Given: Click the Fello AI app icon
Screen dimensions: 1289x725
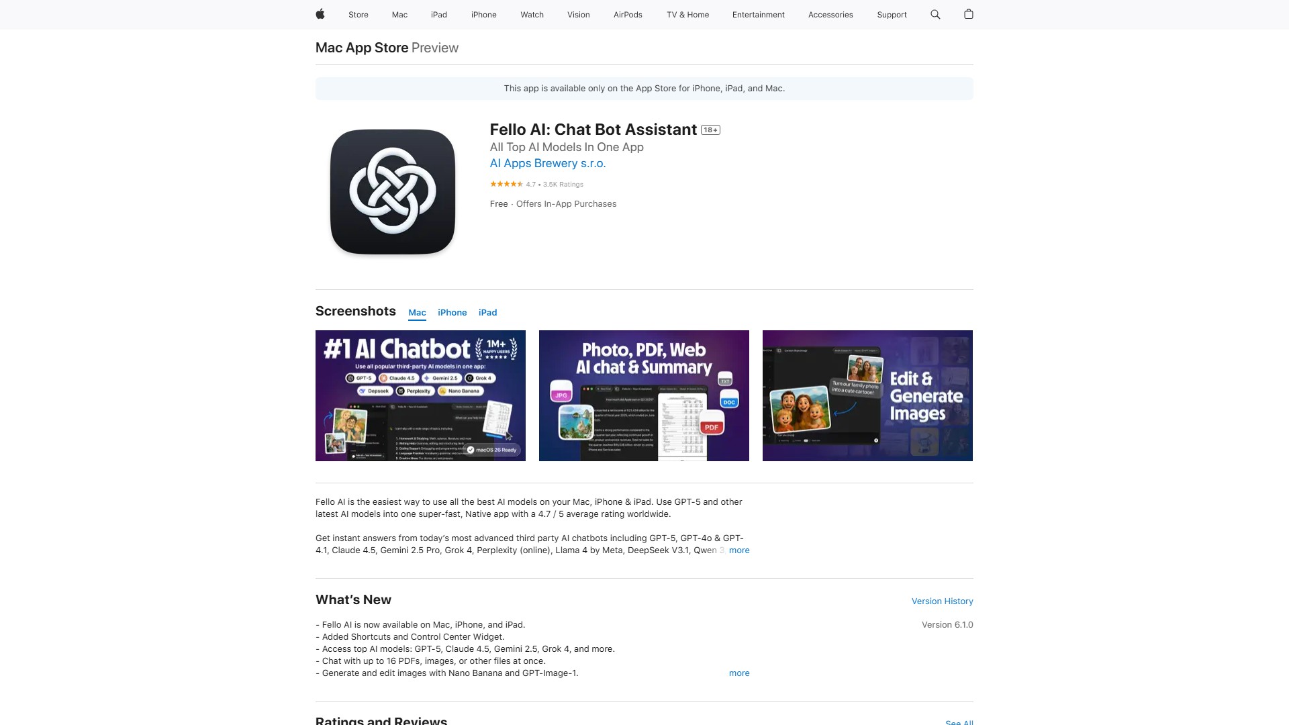Looking at the screenshot, I should pos(393,192).
